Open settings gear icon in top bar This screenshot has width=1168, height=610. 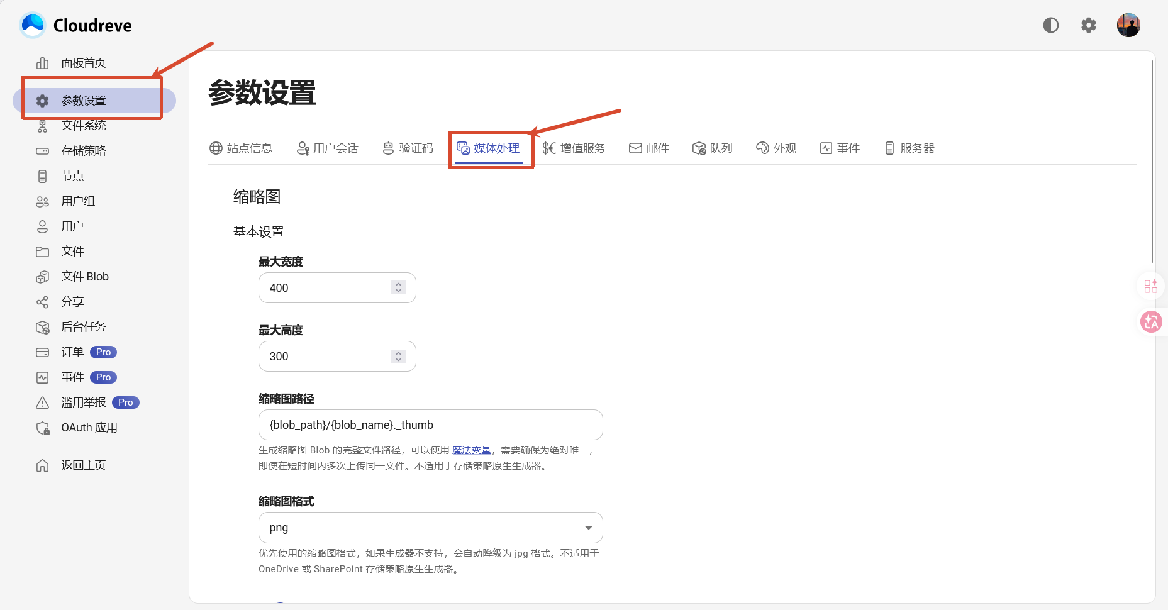click(x=1089, y=25)
